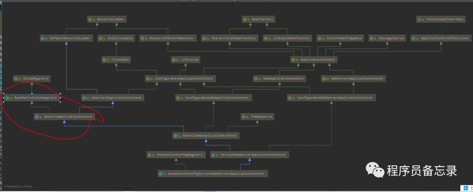Click the FunctionalInterface annotation icon

pyautogui.click(x=419, y=19)
